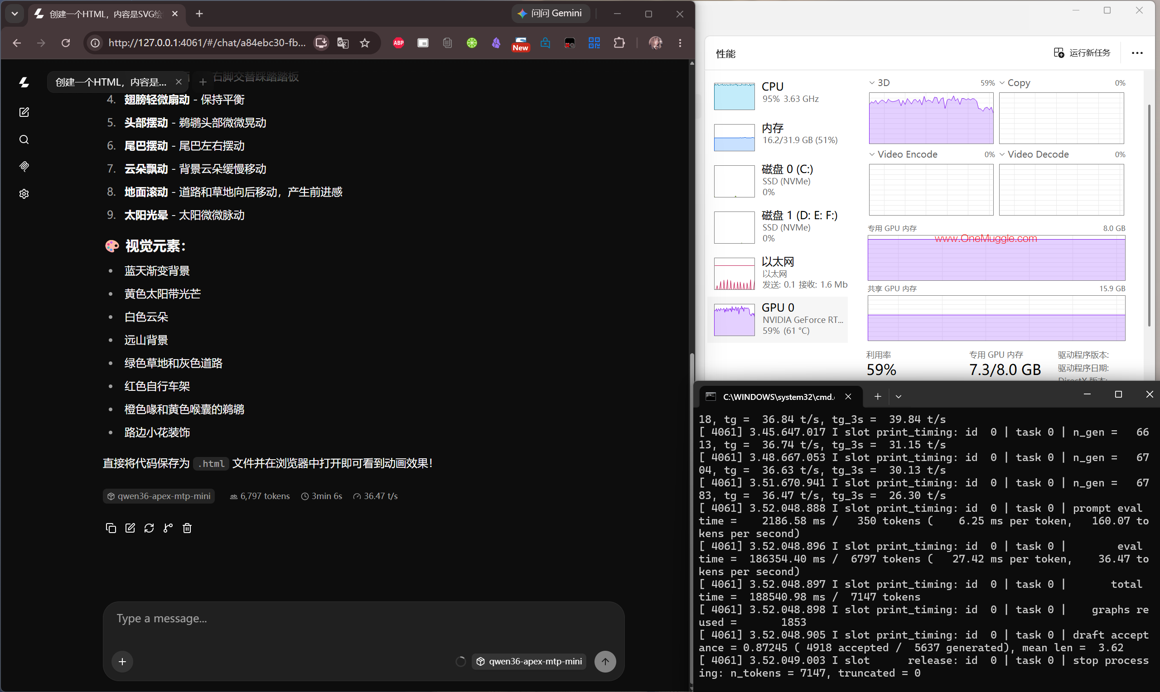This screenshot has width=1160, height=692.
Task: Close the 创建一个HTML chat tab
Action: 179,82
